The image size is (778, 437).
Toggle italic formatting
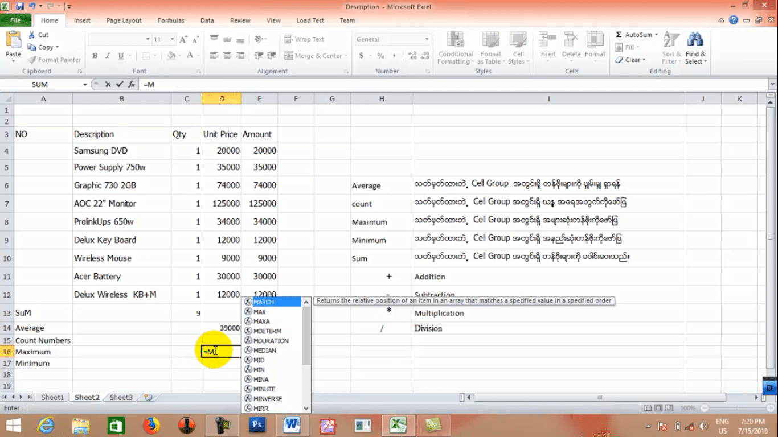pos(107,56)
